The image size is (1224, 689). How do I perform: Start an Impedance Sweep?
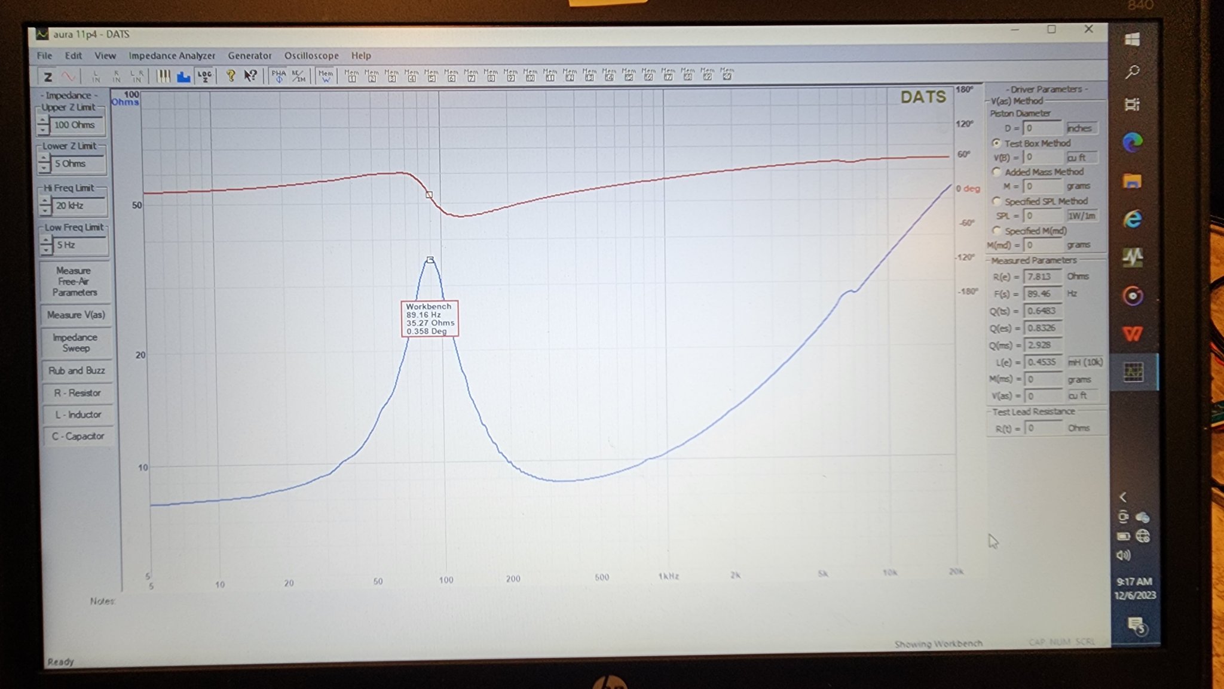pyautogui.click(x=76, y=343)
